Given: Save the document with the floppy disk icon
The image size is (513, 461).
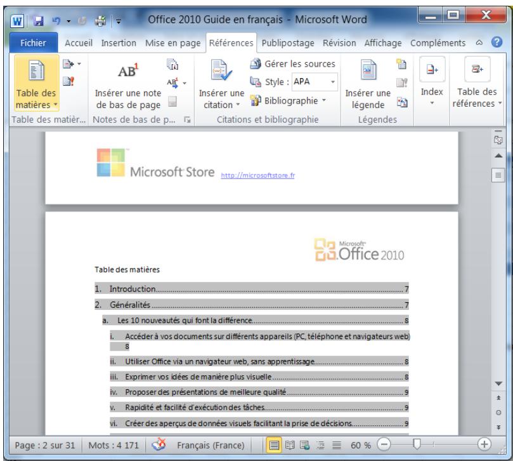Looking at the screenshot, I should tap(39, 22).
